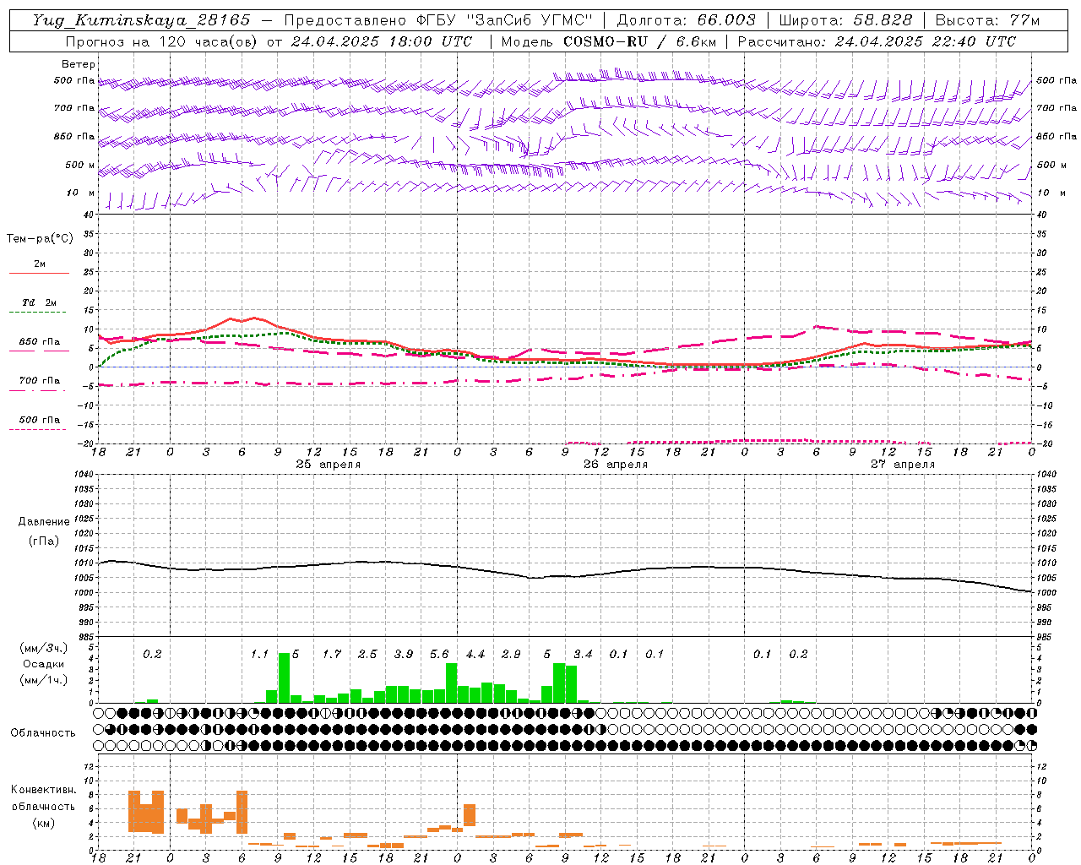Click the solid line sample under 2м legend
This screenshot has height=865, width=1081.
(x=39, y=274)
